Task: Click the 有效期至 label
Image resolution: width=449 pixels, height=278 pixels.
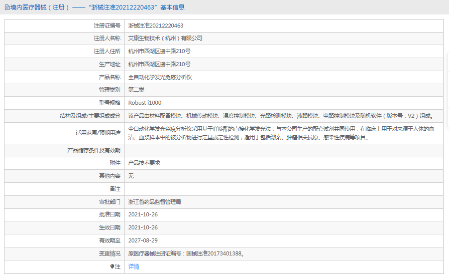Action: coord(109,240)
